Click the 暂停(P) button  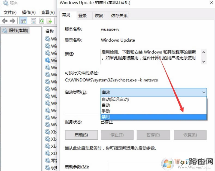pyautogui.click(x=153, y=135)
